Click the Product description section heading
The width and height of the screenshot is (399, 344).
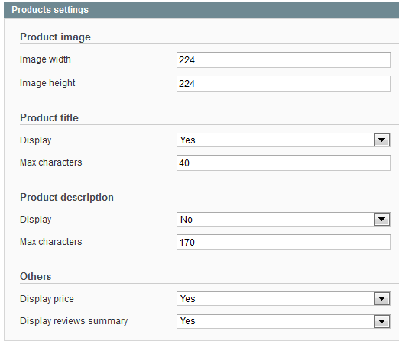(66, 198)
